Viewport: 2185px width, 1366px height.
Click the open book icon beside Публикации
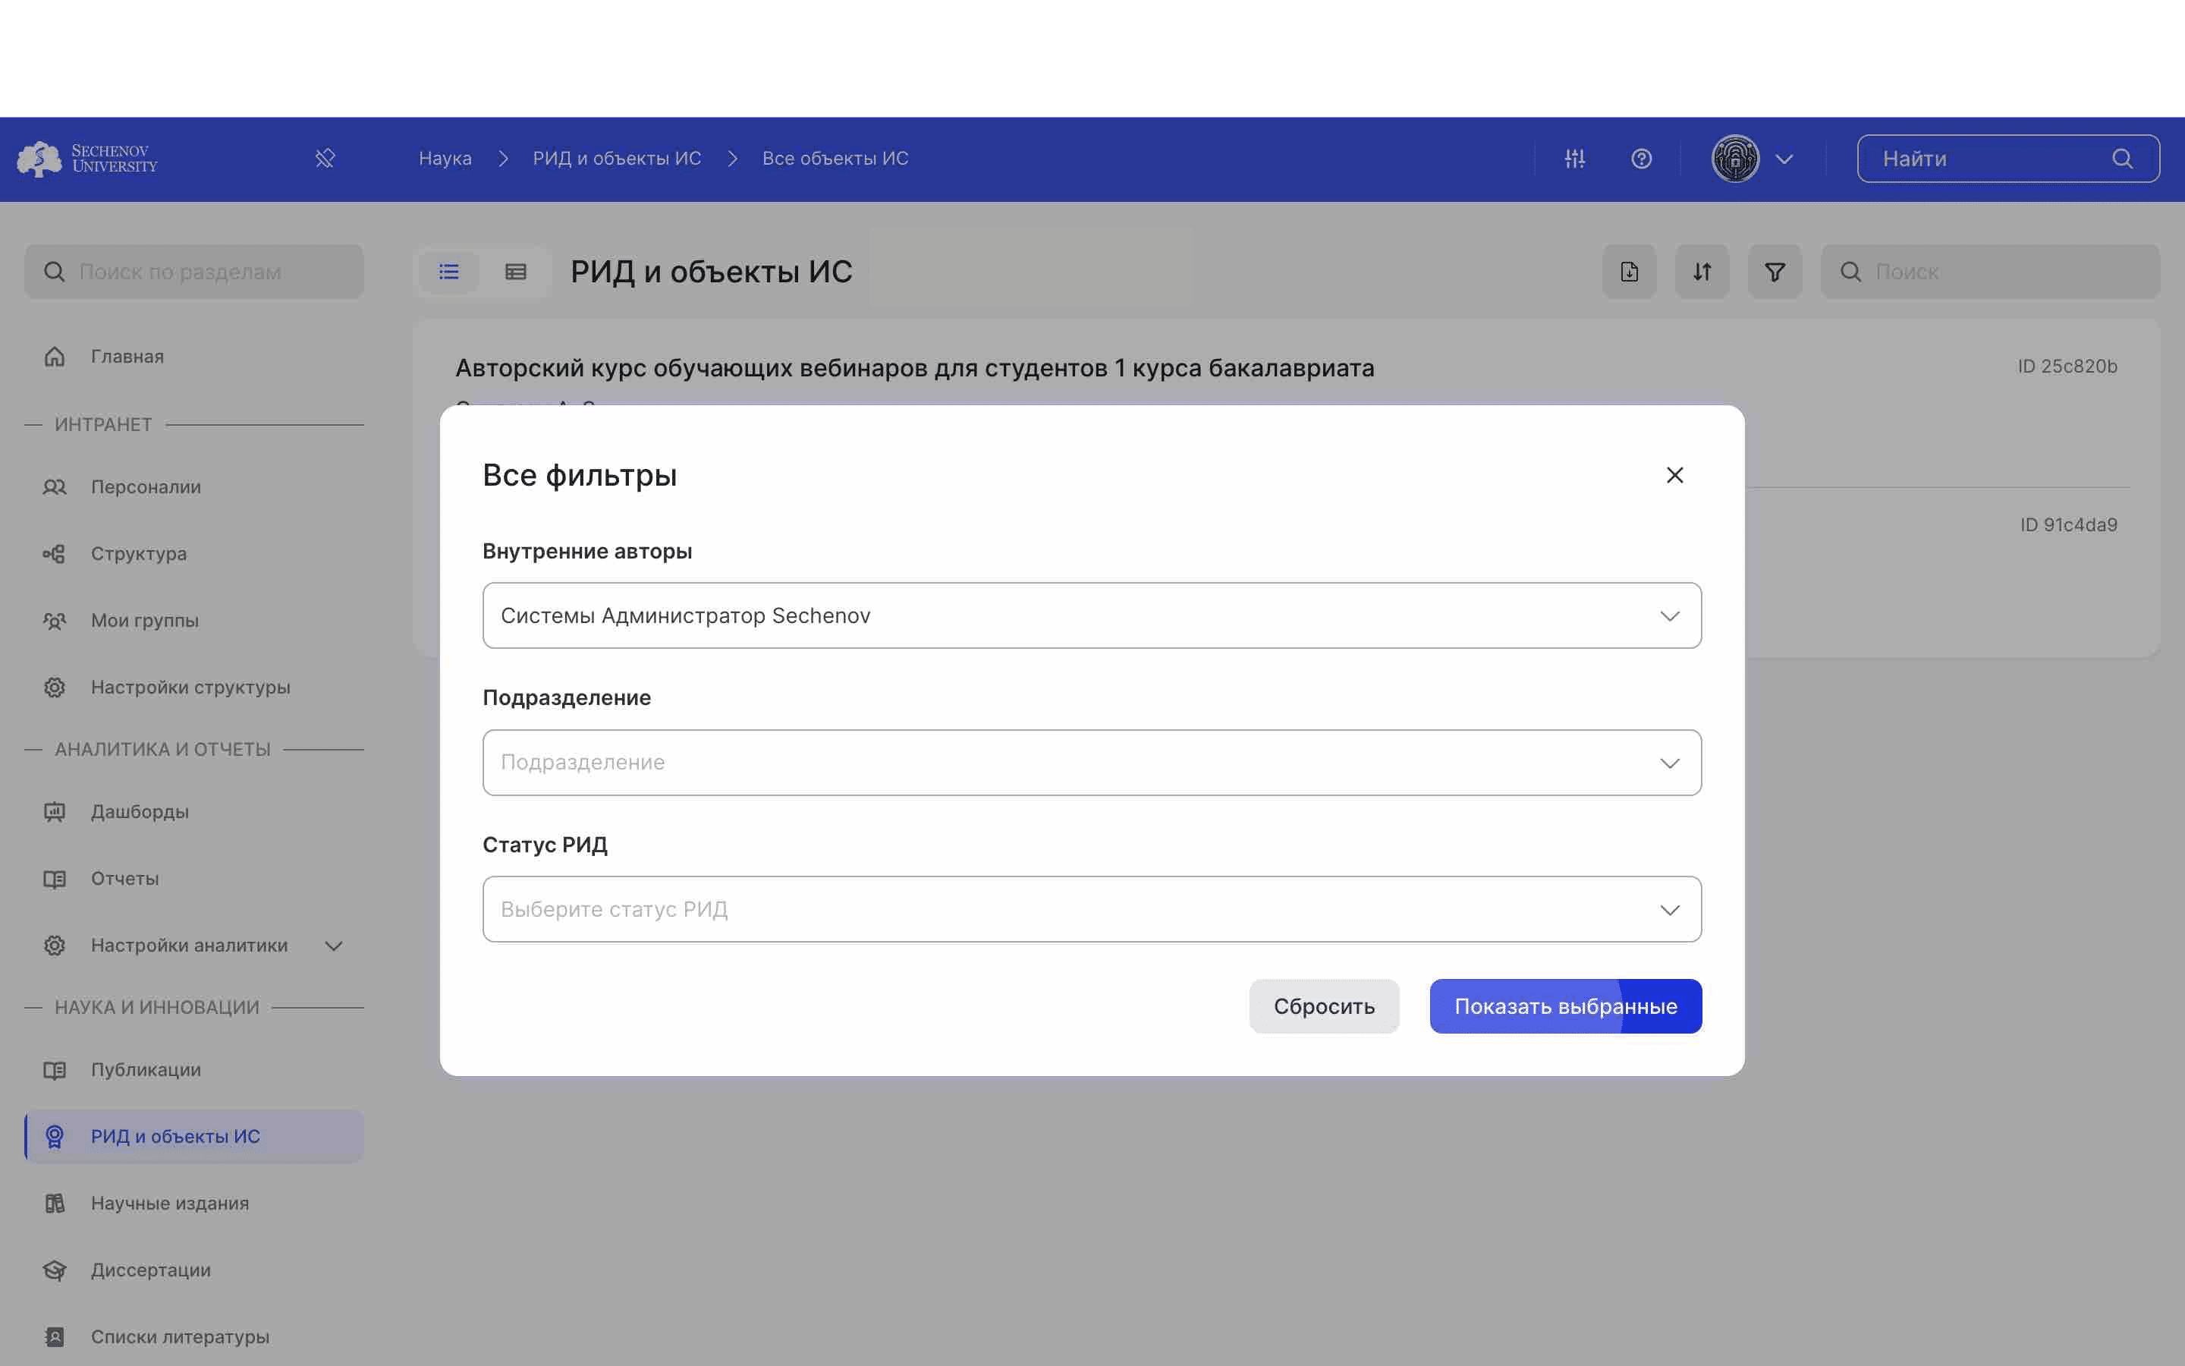point(54,1070)
